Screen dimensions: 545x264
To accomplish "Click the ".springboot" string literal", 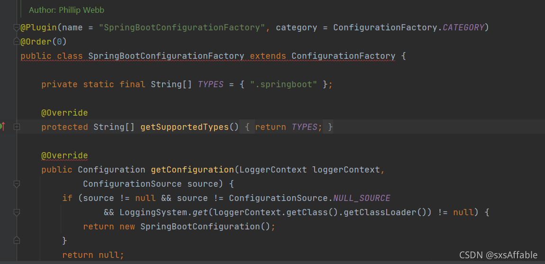I will pos(283,84).
